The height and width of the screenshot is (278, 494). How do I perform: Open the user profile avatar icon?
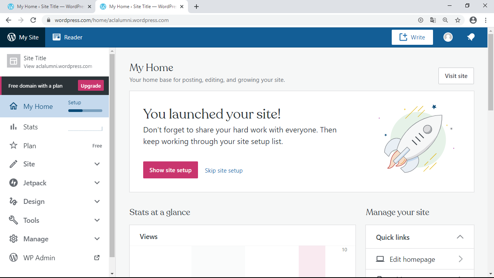448,37
